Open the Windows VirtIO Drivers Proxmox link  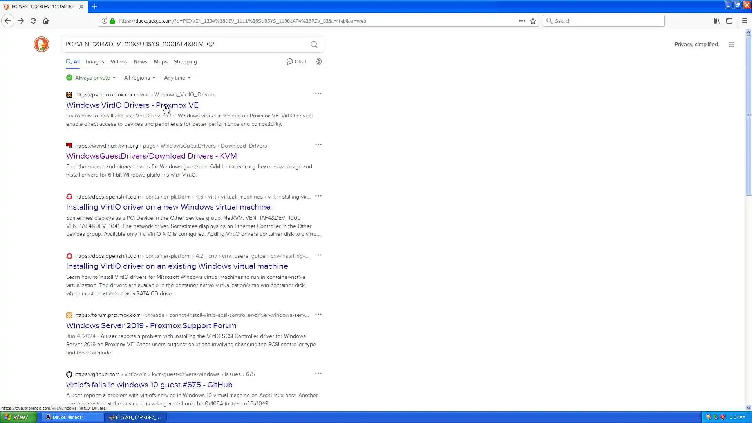(132, 105)
